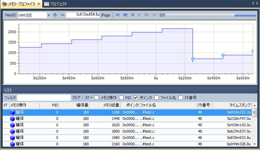Select row with timestamp 5s835m933.8u
The image size is (260, 150).
coord(127,138)
